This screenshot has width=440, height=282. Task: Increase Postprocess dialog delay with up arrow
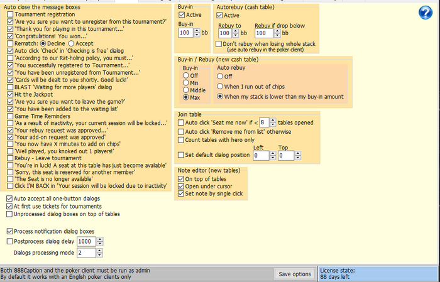(100, 239)
